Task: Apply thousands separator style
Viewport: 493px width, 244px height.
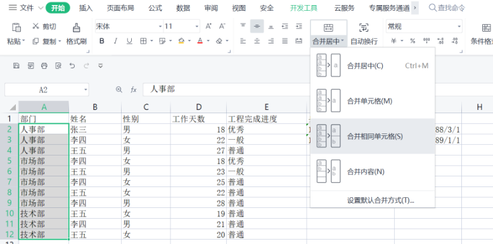Action: [x=426, y=40]
